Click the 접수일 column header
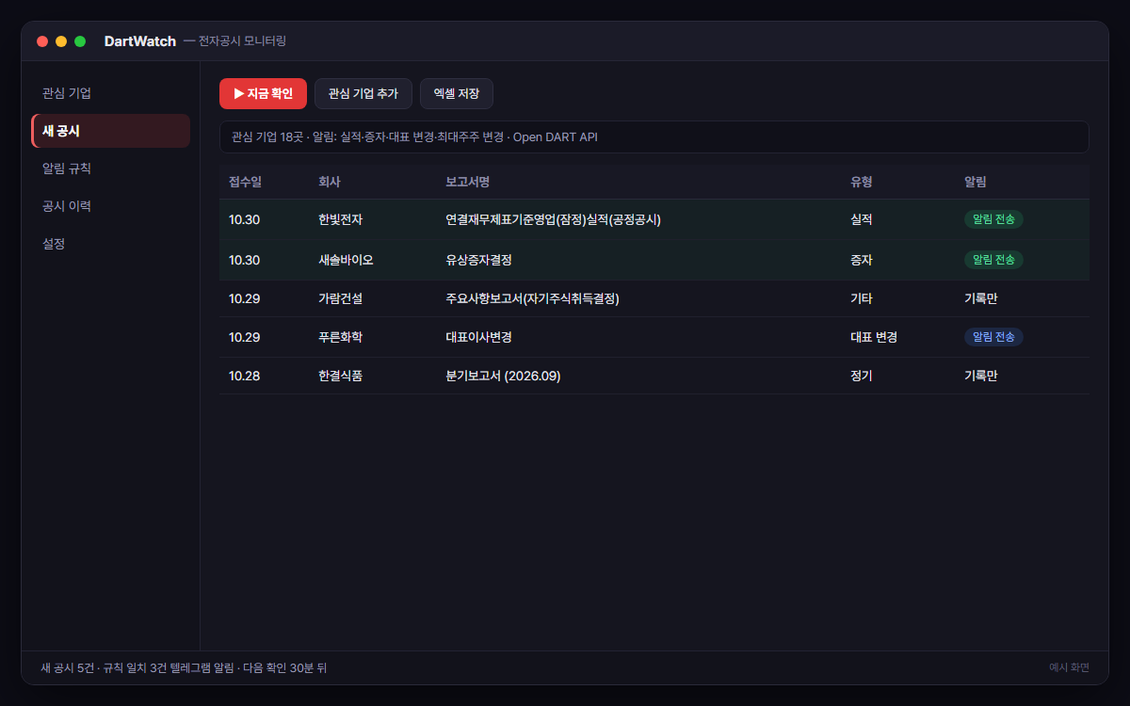Viewport: 1130px width, 706px height. coord(245,182)
